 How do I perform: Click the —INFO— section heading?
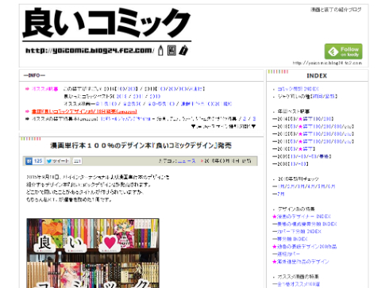[34, 75]
